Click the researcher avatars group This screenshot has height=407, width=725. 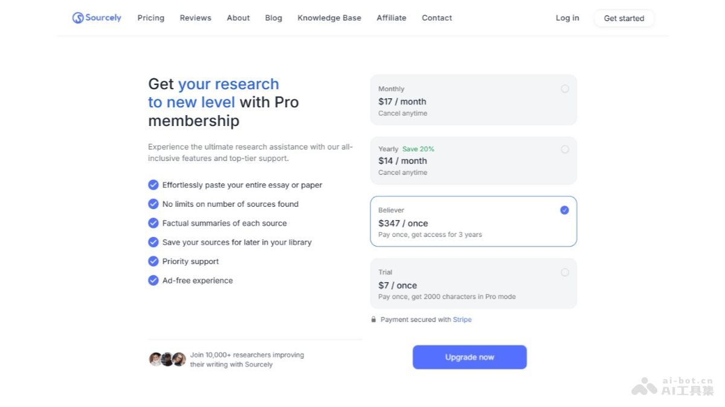tap(167, 359)
